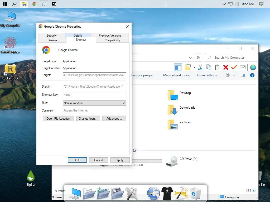Click Apply in Chrome Properties dialog
Viewport: 270px width, 202px height.
click(x=120, y=160)
